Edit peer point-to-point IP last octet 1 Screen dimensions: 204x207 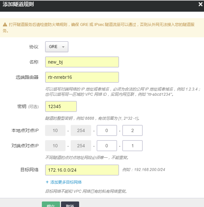point(132,146)
